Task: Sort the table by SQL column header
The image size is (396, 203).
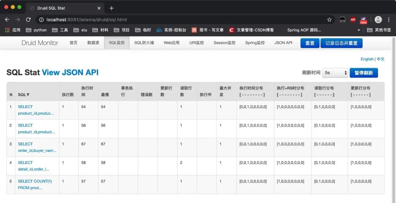Action: [24, 95]
